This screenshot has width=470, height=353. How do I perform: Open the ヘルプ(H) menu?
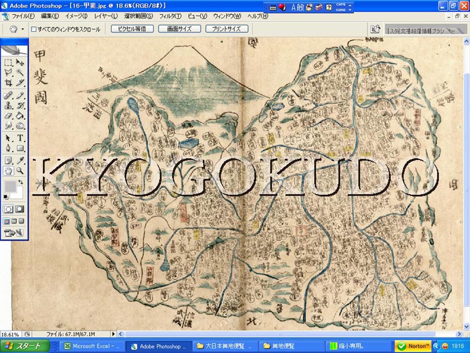tap(258, 16)
